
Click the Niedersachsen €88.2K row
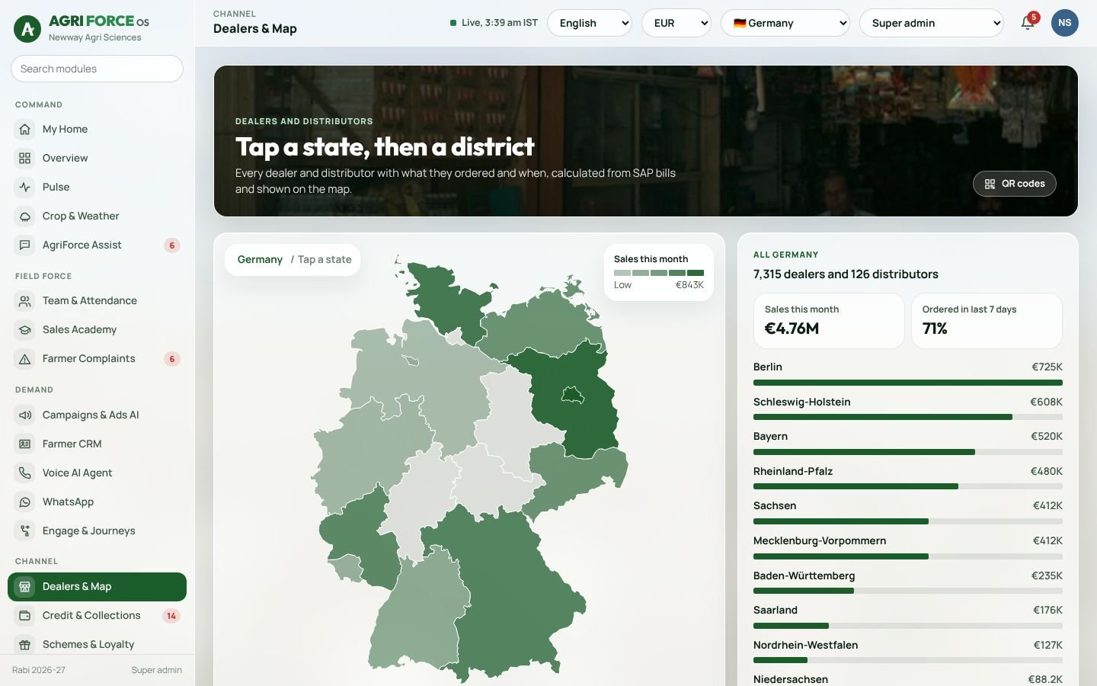pyautogui.click(x=908, y=679)
